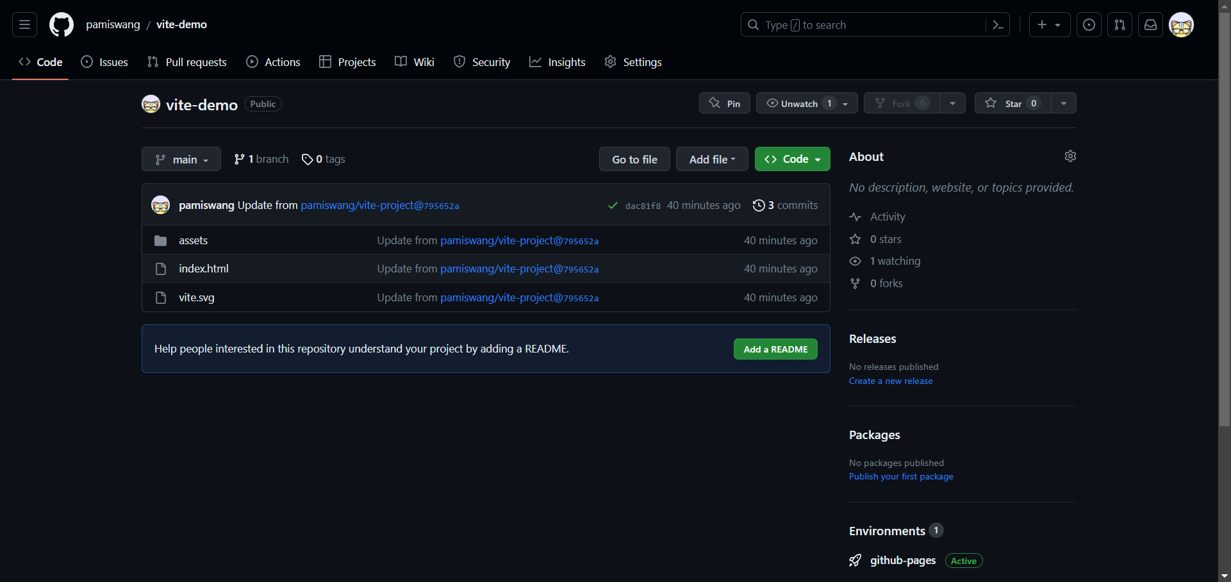1231x582 pixels.
Task: Open the user profile avatar menu
Action: point(1181,25)
